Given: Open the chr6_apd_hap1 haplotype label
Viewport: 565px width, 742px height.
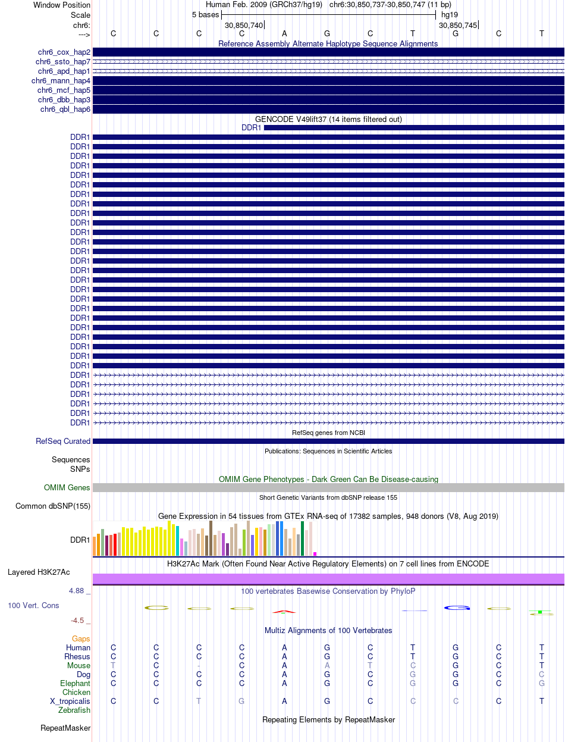Looking at the screenshot, I should (x=64, y=71).
